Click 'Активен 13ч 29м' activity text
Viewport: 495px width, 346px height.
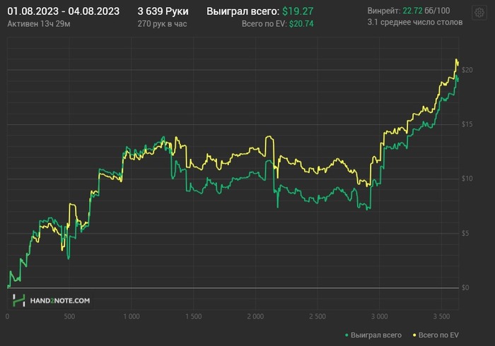[x=39, y=24]
